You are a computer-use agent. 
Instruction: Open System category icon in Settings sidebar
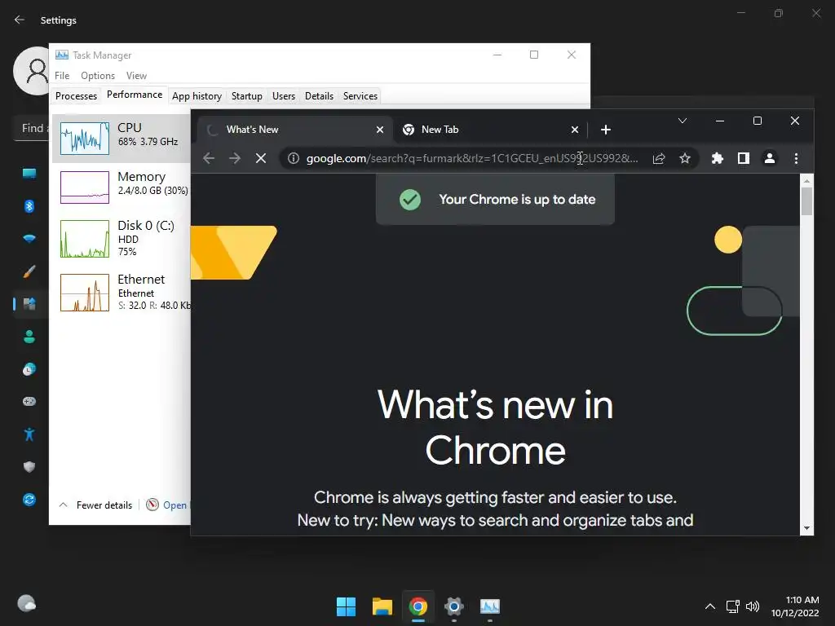pos(29,174)
